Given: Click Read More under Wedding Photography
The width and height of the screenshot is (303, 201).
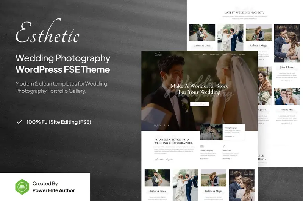Looking at the screenshot, I should coord(205,159).
